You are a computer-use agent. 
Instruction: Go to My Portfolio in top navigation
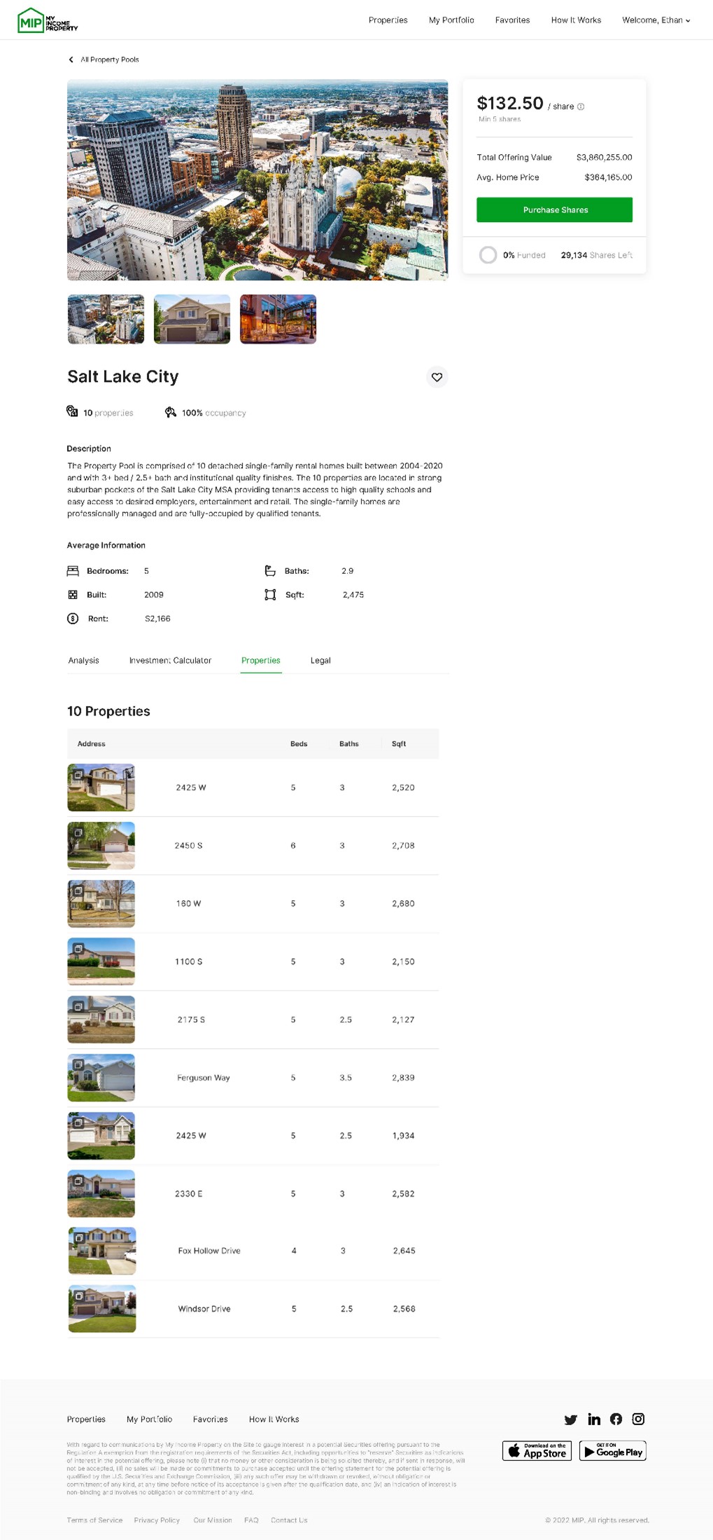click(451, 20)
